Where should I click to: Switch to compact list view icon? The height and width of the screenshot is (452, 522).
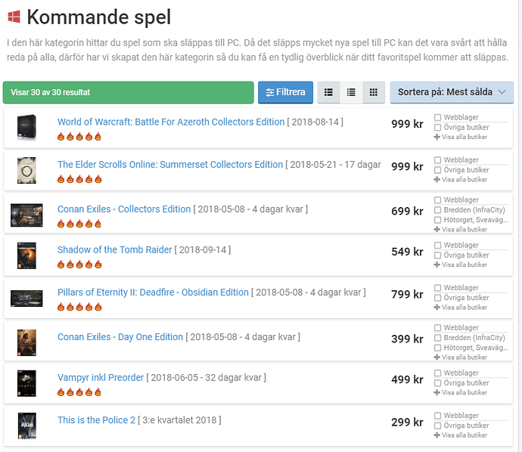351,92
